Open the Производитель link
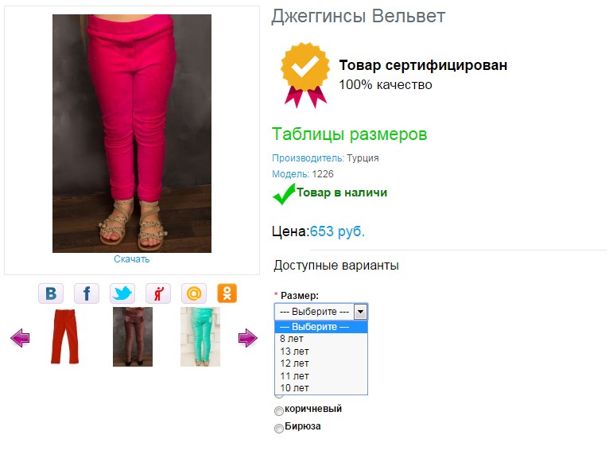The width and height of the screenshot is (609, 474). [x=308, y=158]
